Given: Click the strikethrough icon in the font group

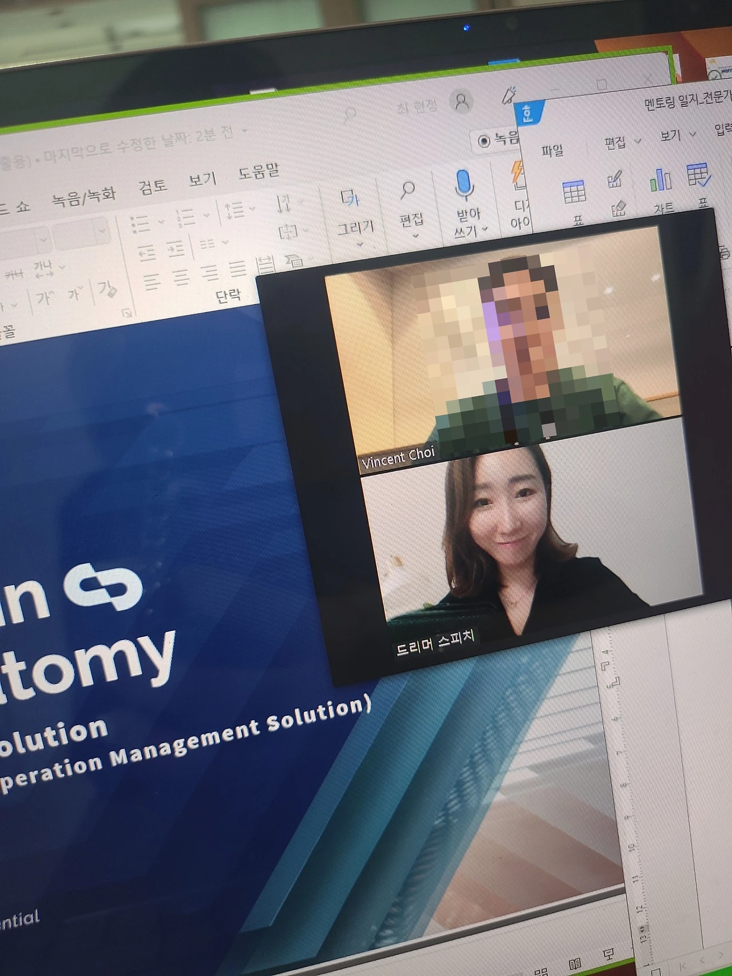Looking at the screenshot, I should click(x=14, y=274).
